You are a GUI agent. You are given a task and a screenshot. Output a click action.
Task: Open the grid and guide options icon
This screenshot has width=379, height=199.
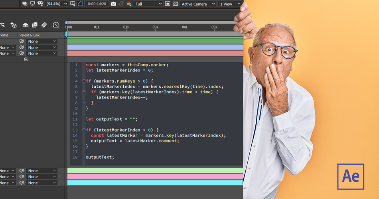coord(73,4)
